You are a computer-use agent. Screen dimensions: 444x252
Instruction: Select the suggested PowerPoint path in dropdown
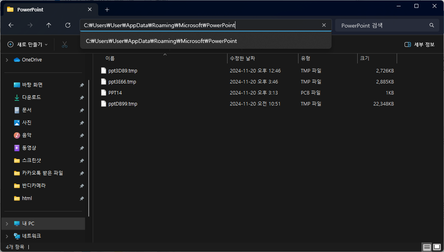[205, 41]
